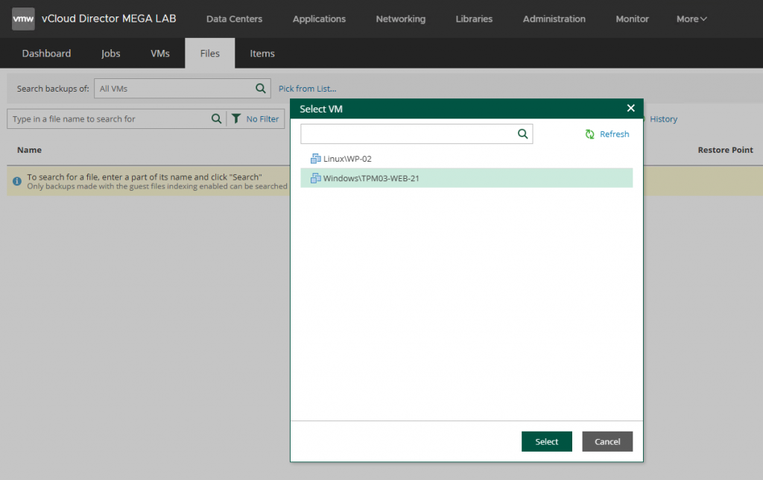Click search icon in Select VM dialog
The height and width of the screenshot is (480, 763).
point(522,134)
